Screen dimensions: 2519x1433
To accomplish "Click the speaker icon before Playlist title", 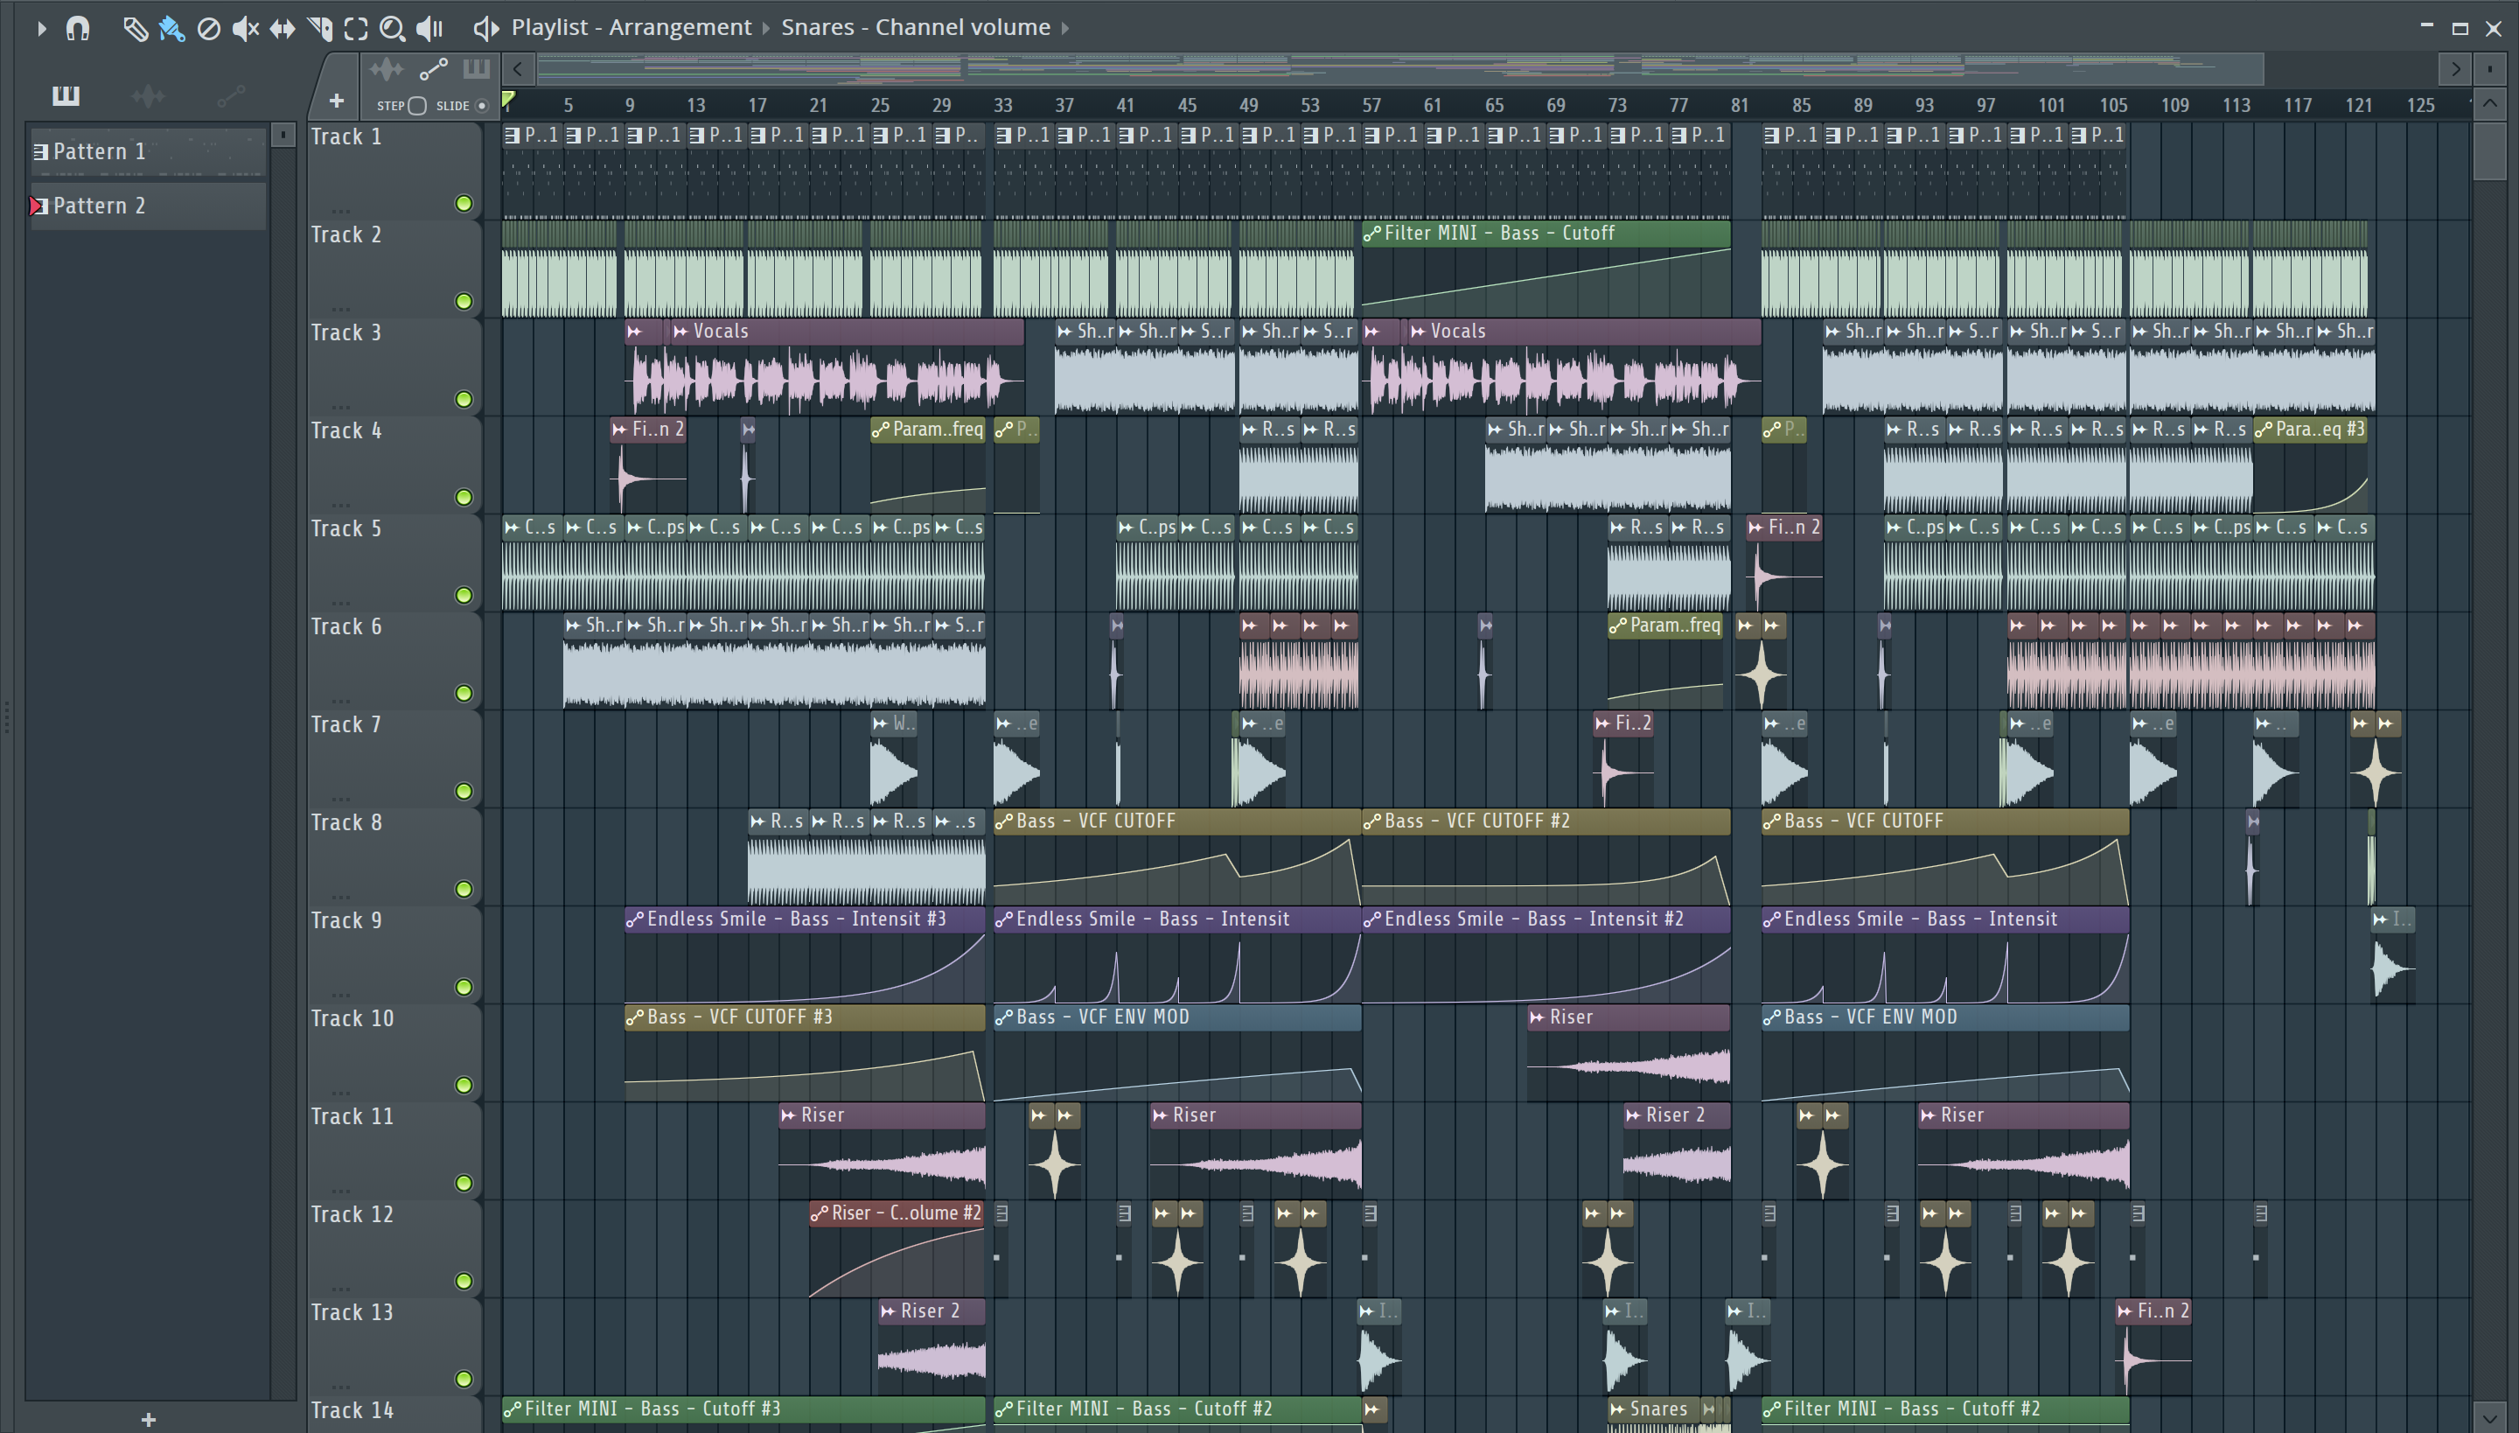I will pos(486,28).
